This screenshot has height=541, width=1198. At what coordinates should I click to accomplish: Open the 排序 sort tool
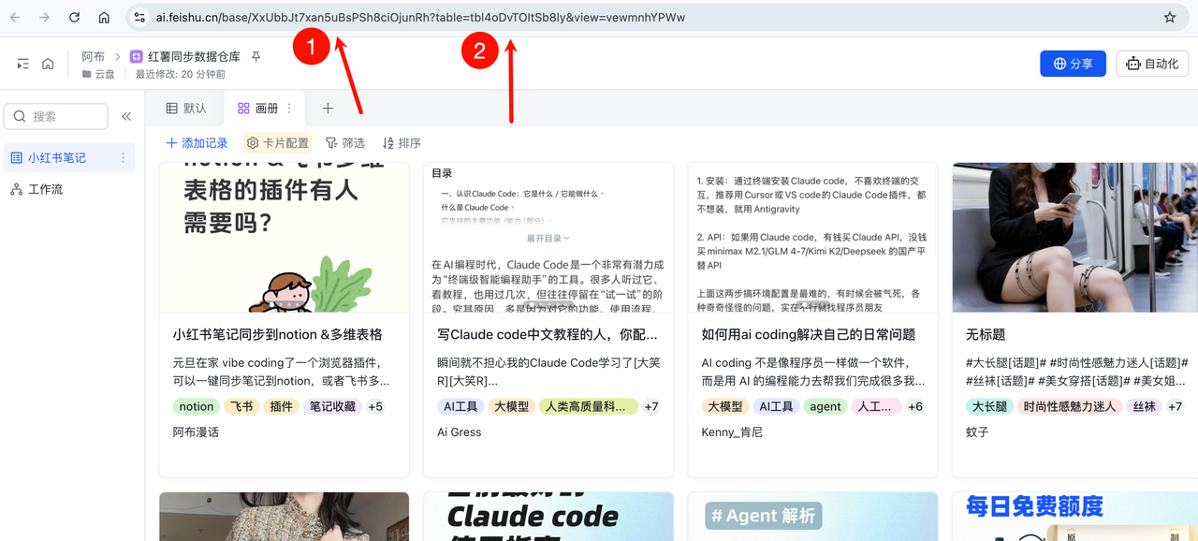pyautogui.click(x=401, y=142)
